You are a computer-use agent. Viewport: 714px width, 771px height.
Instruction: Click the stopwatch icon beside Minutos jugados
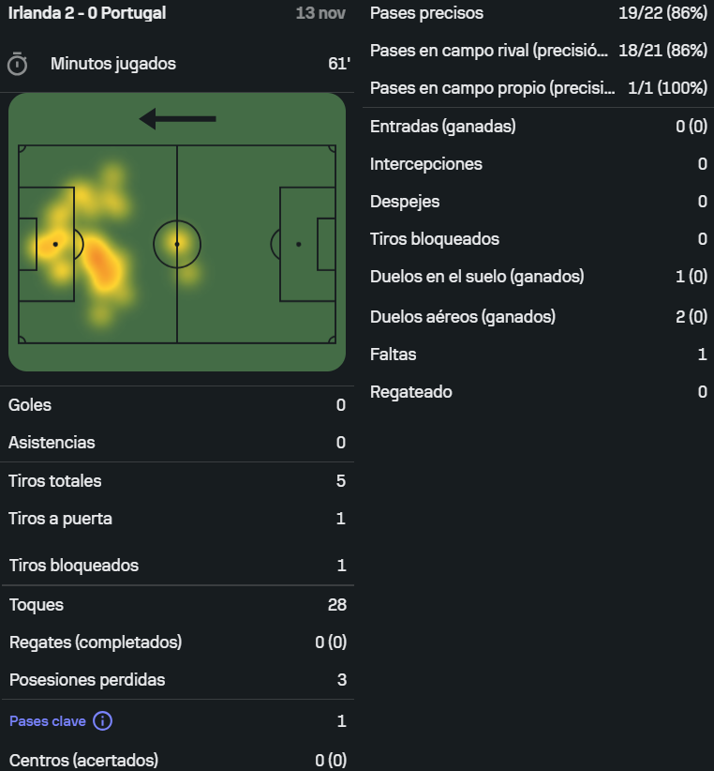pos(17,64)
